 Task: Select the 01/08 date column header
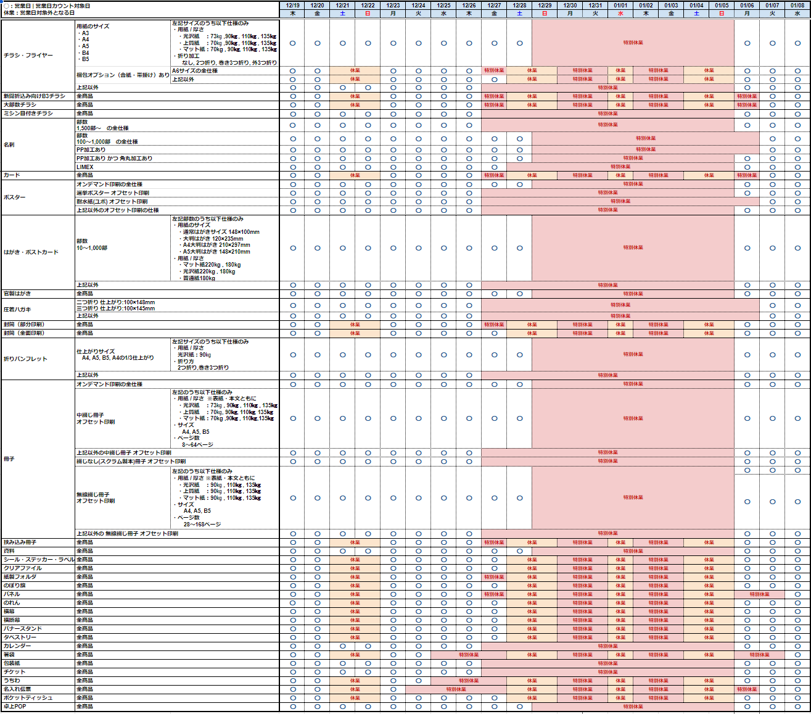click(x=797, y=6)
